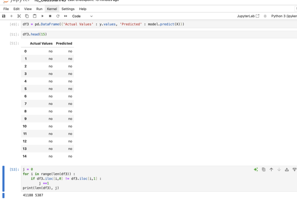Click the debugger bug icon
This screenshot has height=201, width=297.
(265, 16)
